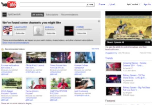Click the YouTube logo
Image resolution: width=152 pixels, height=105 pixels.
point(9,5)
